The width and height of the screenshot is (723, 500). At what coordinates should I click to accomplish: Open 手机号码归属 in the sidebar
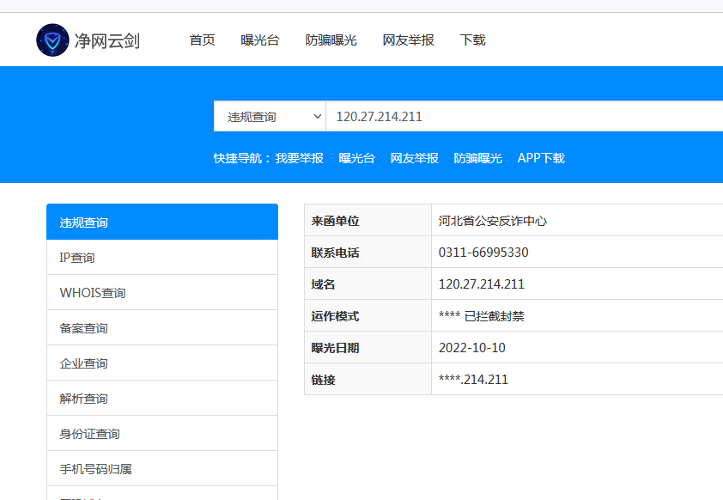tap(162, 468)
